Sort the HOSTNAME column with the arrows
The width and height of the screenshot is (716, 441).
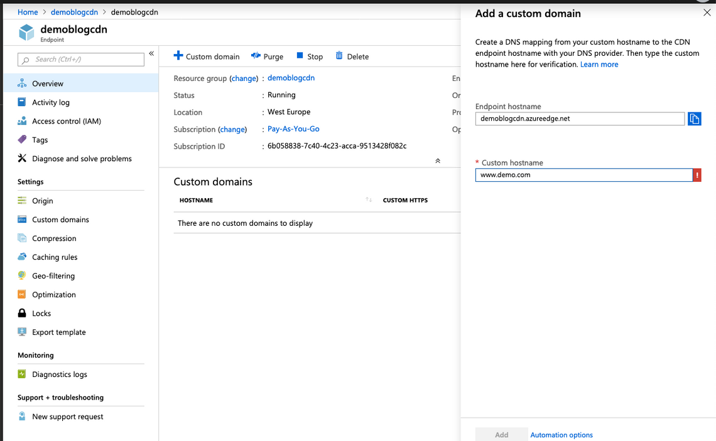369,199
